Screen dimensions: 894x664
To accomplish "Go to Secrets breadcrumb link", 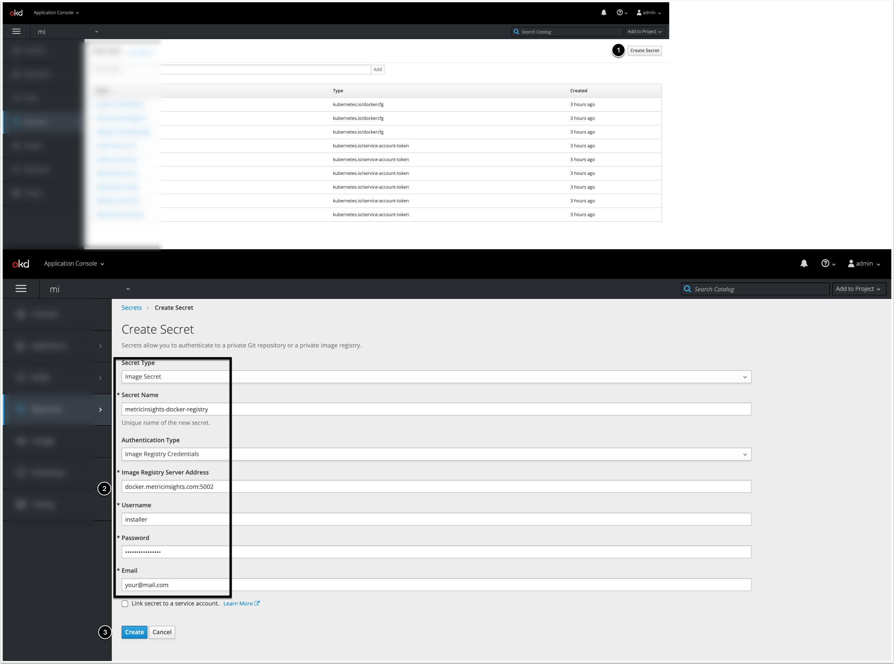I will [131, 308].
